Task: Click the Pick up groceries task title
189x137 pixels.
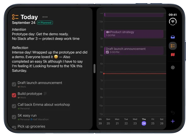Action: (31, 126)
